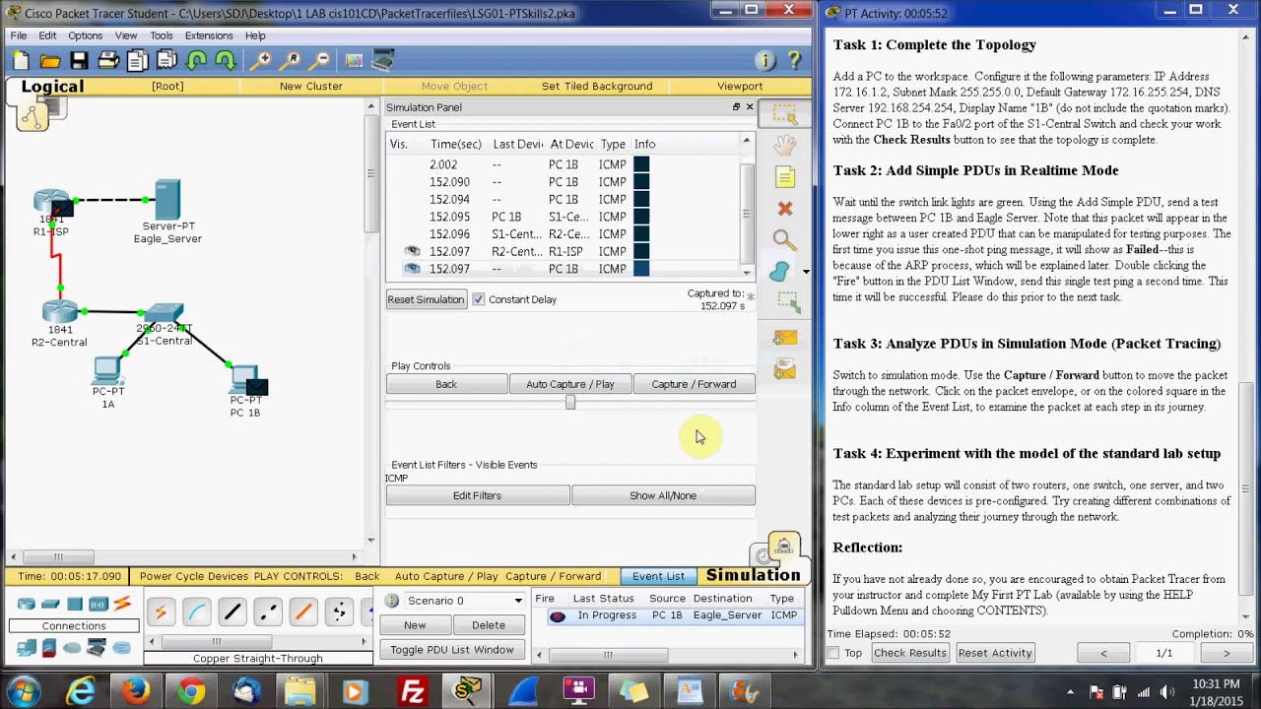Click Auto Capture / Play button

pyautogui.click(x=569, y=384)
